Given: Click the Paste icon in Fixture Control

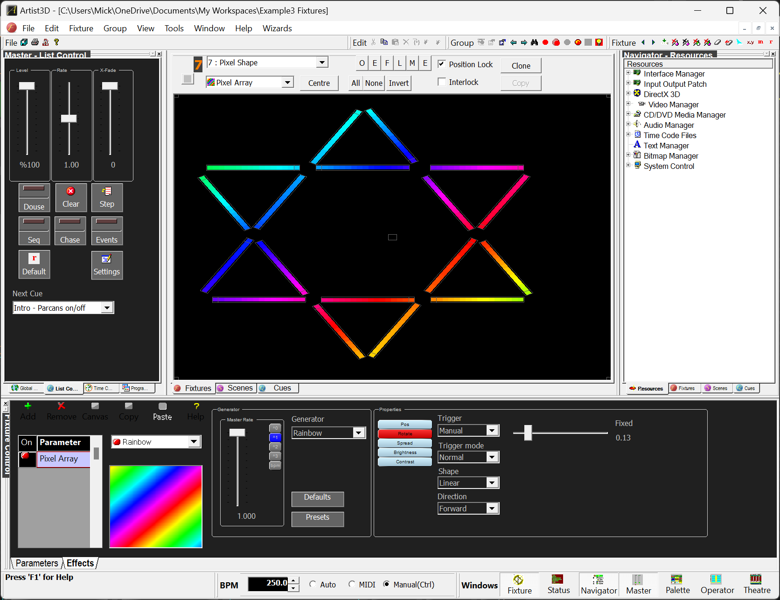Looking at the screenshot, I should coord(162,406).
